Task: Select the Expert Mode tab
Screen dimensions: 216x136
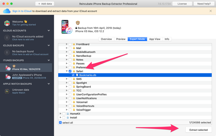Action: [137, 39]
